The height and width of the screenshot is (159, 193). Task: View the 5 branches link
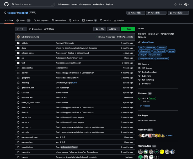pyautogui.click(x=35, y=29)
